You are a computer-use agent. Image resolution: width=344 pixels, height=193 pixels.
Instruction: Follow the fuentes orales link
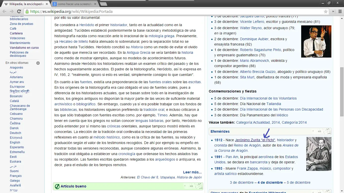(160, 82)
